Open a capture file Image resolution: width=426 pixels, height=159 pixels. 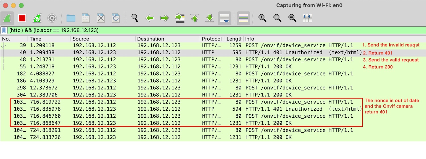[x=71, y=18]
